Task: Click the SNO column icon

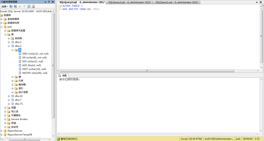Action: 20,54
